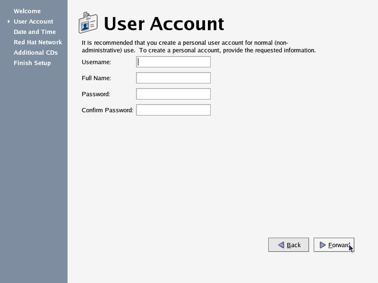Click the Username input field
This screenshot has height=283, width=378.
(173, 62)
